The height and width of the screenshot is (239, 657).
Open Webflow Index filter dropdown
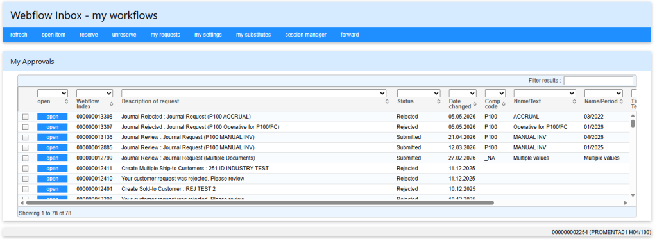tap(95, 93)
